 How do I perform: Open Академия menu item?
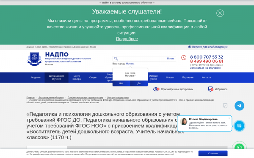(36, 78)
